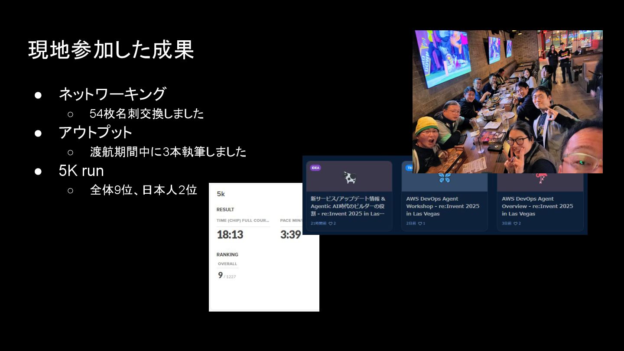Click the 5K run bullet
Image resolution: width=624 pixels, height=351 pixels.
[81, 171]
